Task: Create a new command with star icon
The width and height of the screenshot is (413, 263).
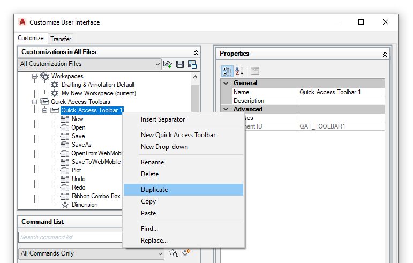Action: click(186, 253)
